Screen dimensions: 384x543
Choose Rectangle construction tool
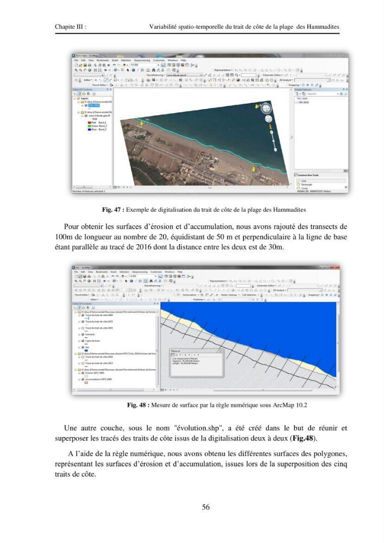pos(307,185)
